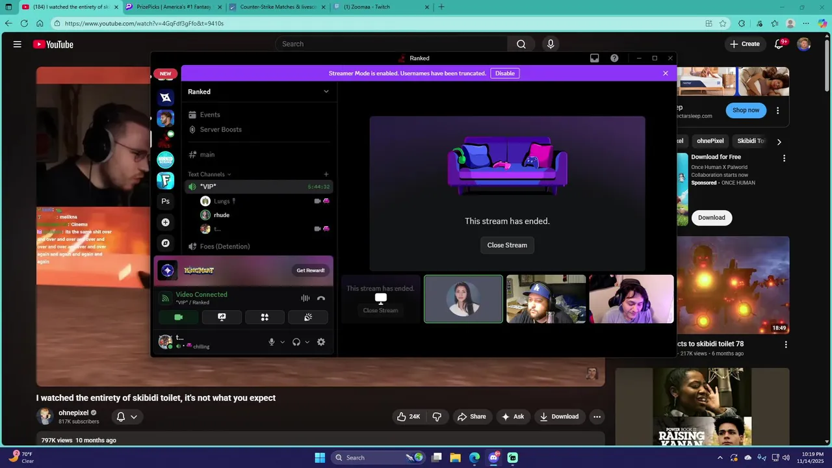
Task: Collapse the Text Channels category
Action: [209, 174]
